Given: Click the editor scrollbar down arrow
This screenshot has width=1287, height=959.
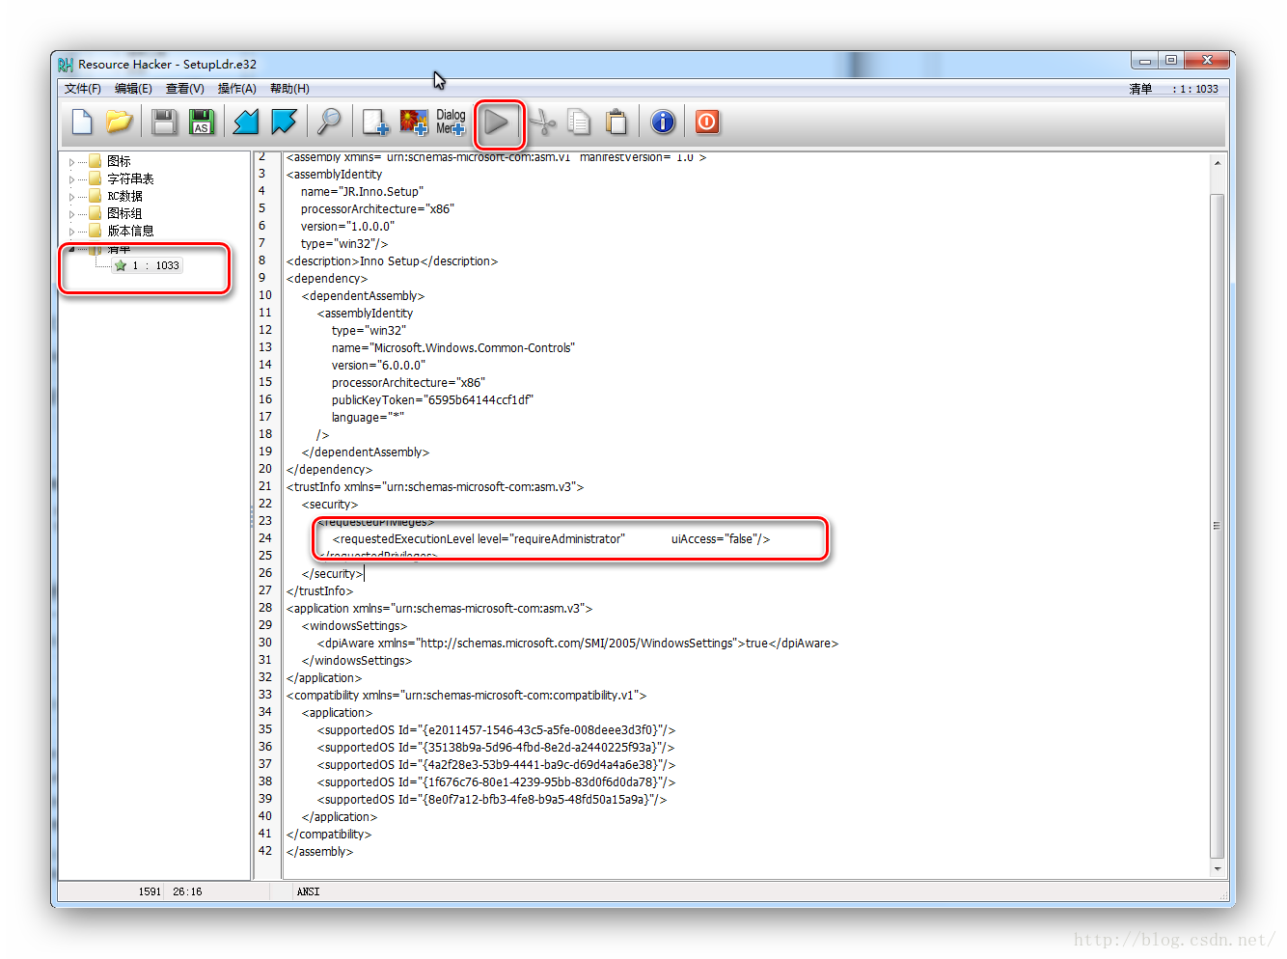Looking at the screenshot, I should coord(1218,869).
